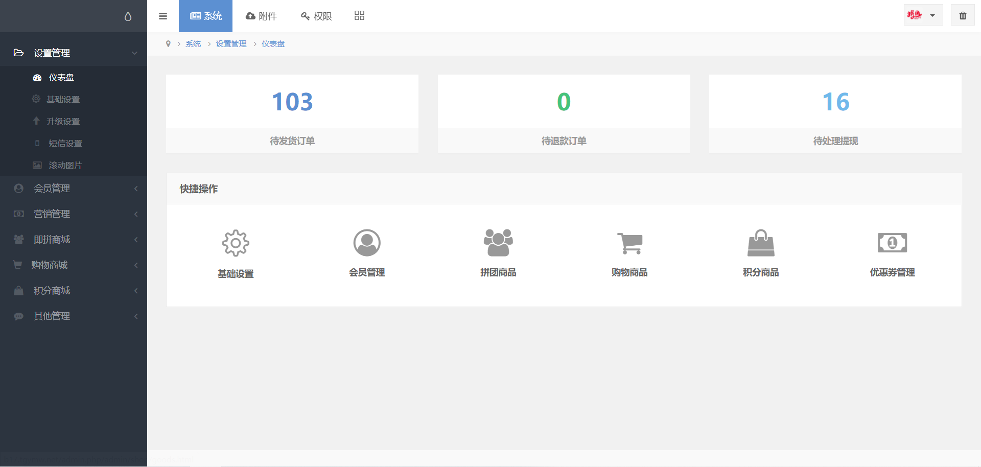981x467 pixels.
Task: Click the 103 待发货订单 statistics card
Action: point(292,114)
